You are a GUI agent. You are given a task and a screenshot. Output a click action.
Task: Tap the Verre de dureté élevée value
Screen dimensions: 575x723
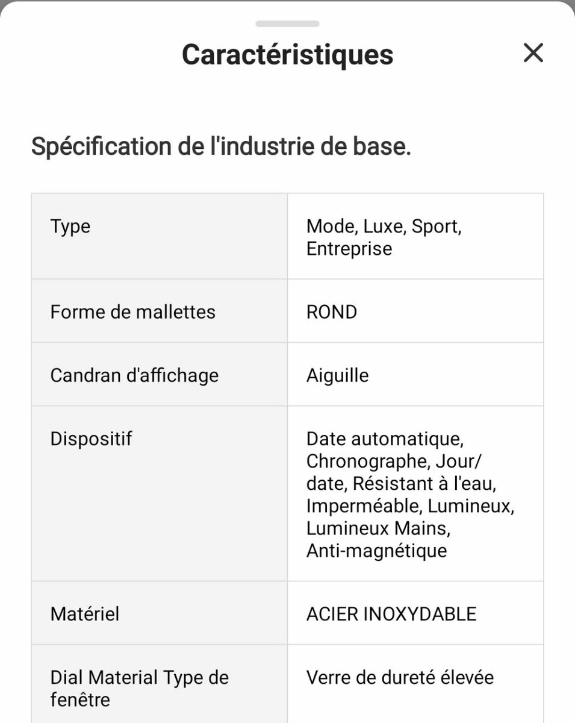pos(400,677)
